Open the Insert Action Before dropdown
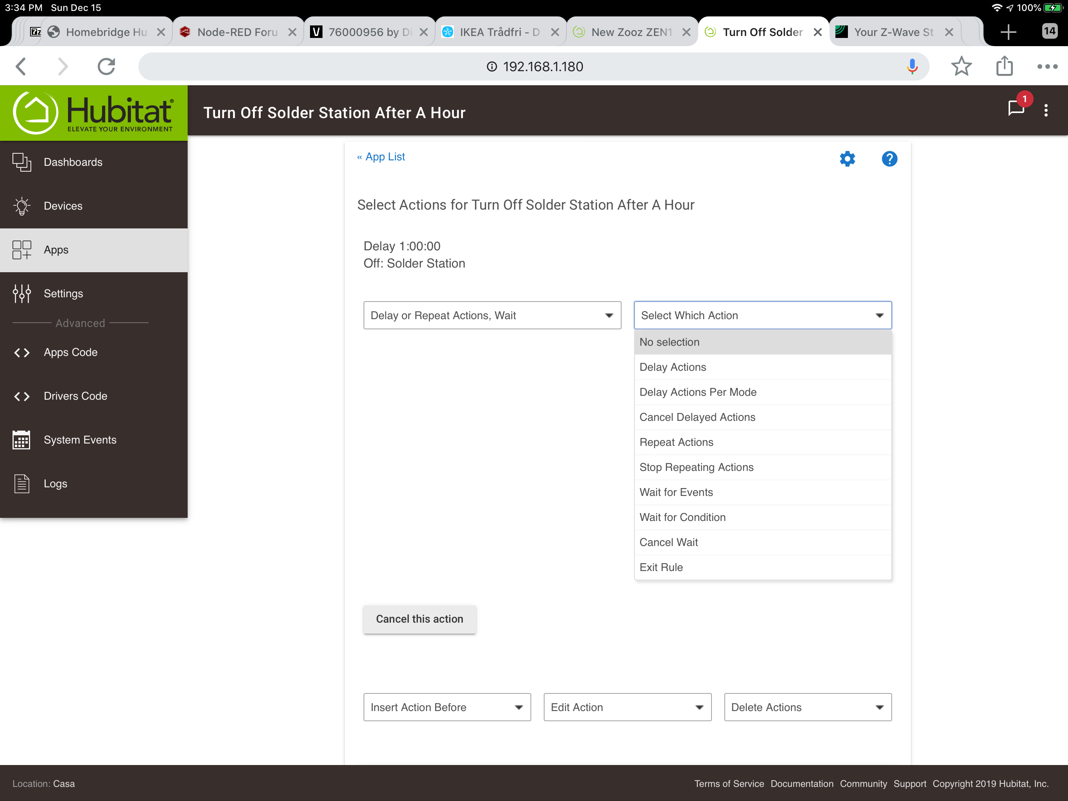This screenshot has height=801, width=1068. 446,707
